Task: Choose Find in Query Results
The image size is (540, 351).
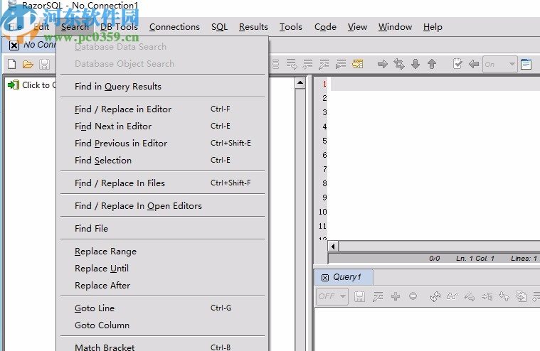Action: [x=162, y=86]
